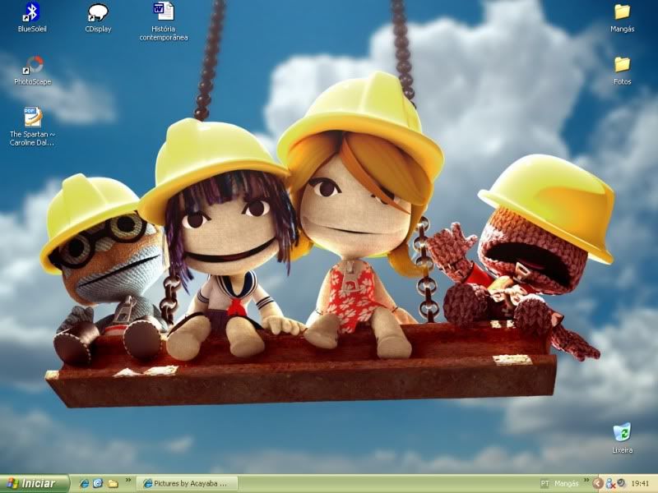Open the Messenger tray icon with red X

pyautogui.click(x=610, y=484)
